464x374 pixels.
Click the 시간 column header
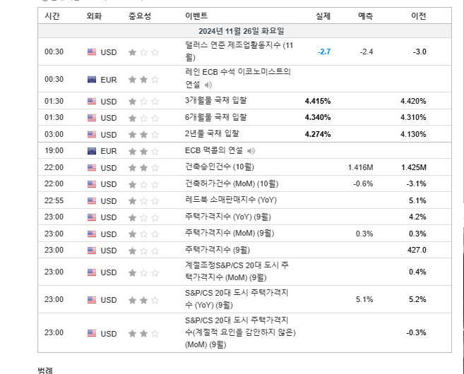click(x=52, y=16)
